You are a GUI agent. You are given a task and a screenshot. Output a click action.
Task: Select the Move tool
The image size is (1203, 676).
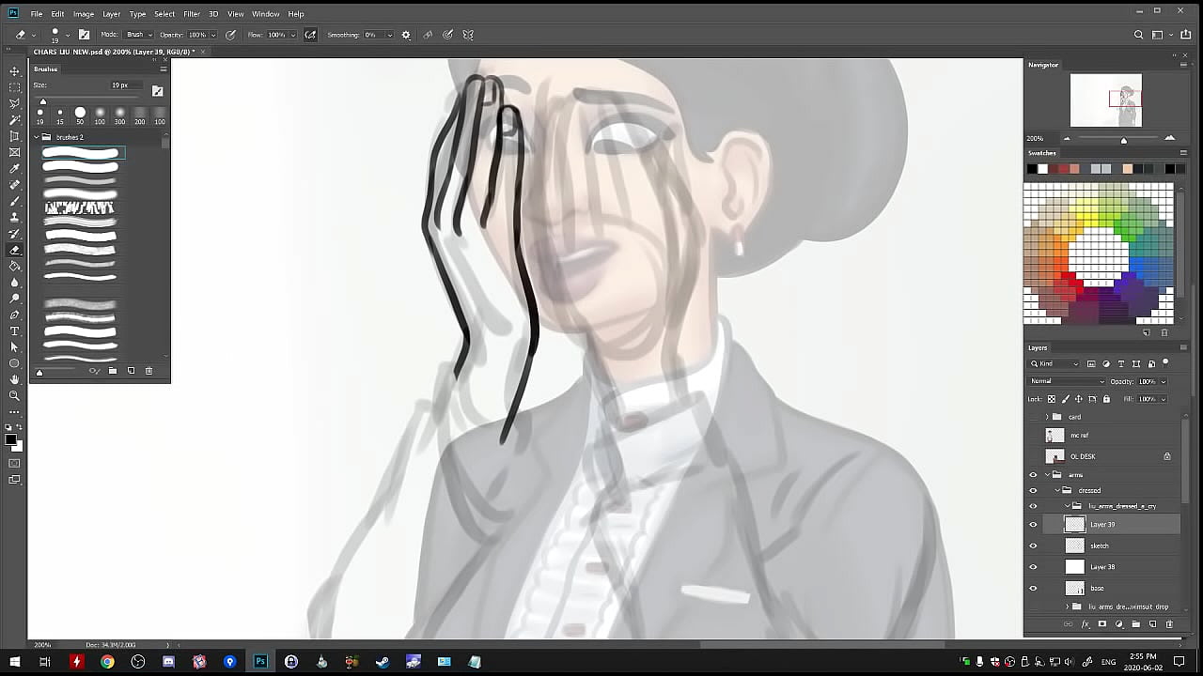tap(14, 71)
